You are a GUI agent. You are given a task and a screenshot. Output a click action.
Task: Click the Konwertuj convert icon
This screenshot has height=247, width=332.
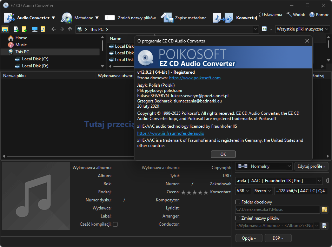(x=223, y=18)
